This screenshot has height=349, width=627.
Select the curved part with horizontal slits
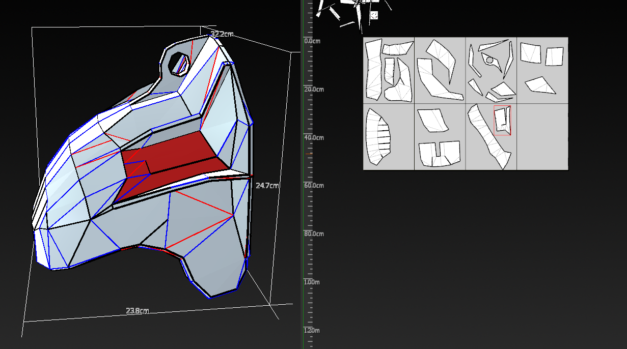click(377, 136)
